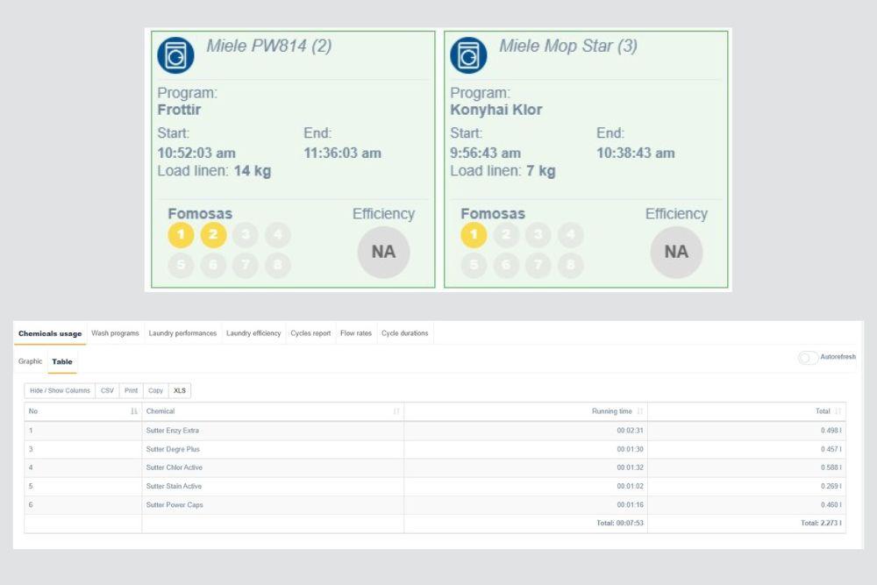This screenshot has width=877, height=585.
Task: Click the 00:01:30 running time value
Action: pyautogui.click(x=631, y=449)
